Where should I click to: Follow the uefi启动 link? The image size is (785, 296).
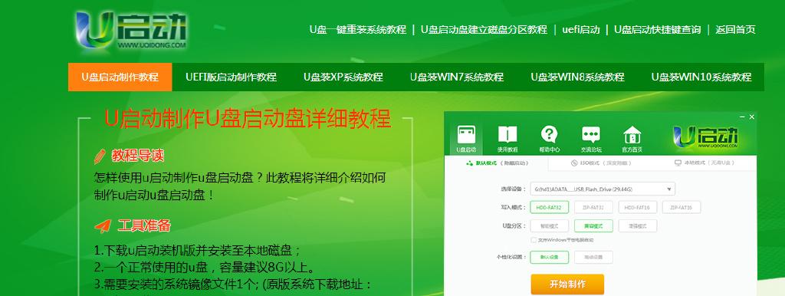pos(581,30)
